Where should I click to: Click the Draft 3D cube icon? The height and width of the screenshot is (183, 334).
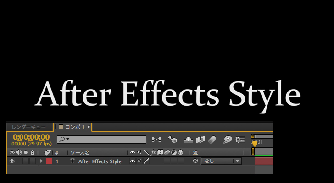point(173,139)
